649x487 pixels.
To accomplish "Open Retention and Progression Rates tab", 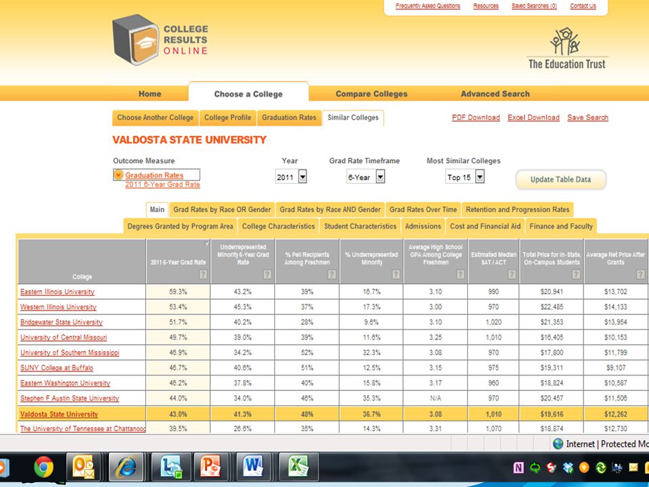I will pos(517,210).
